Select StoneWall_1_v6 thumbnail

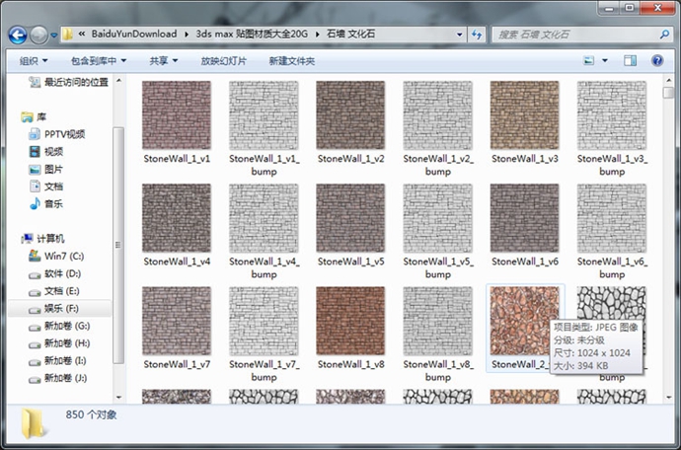point(525,218)
